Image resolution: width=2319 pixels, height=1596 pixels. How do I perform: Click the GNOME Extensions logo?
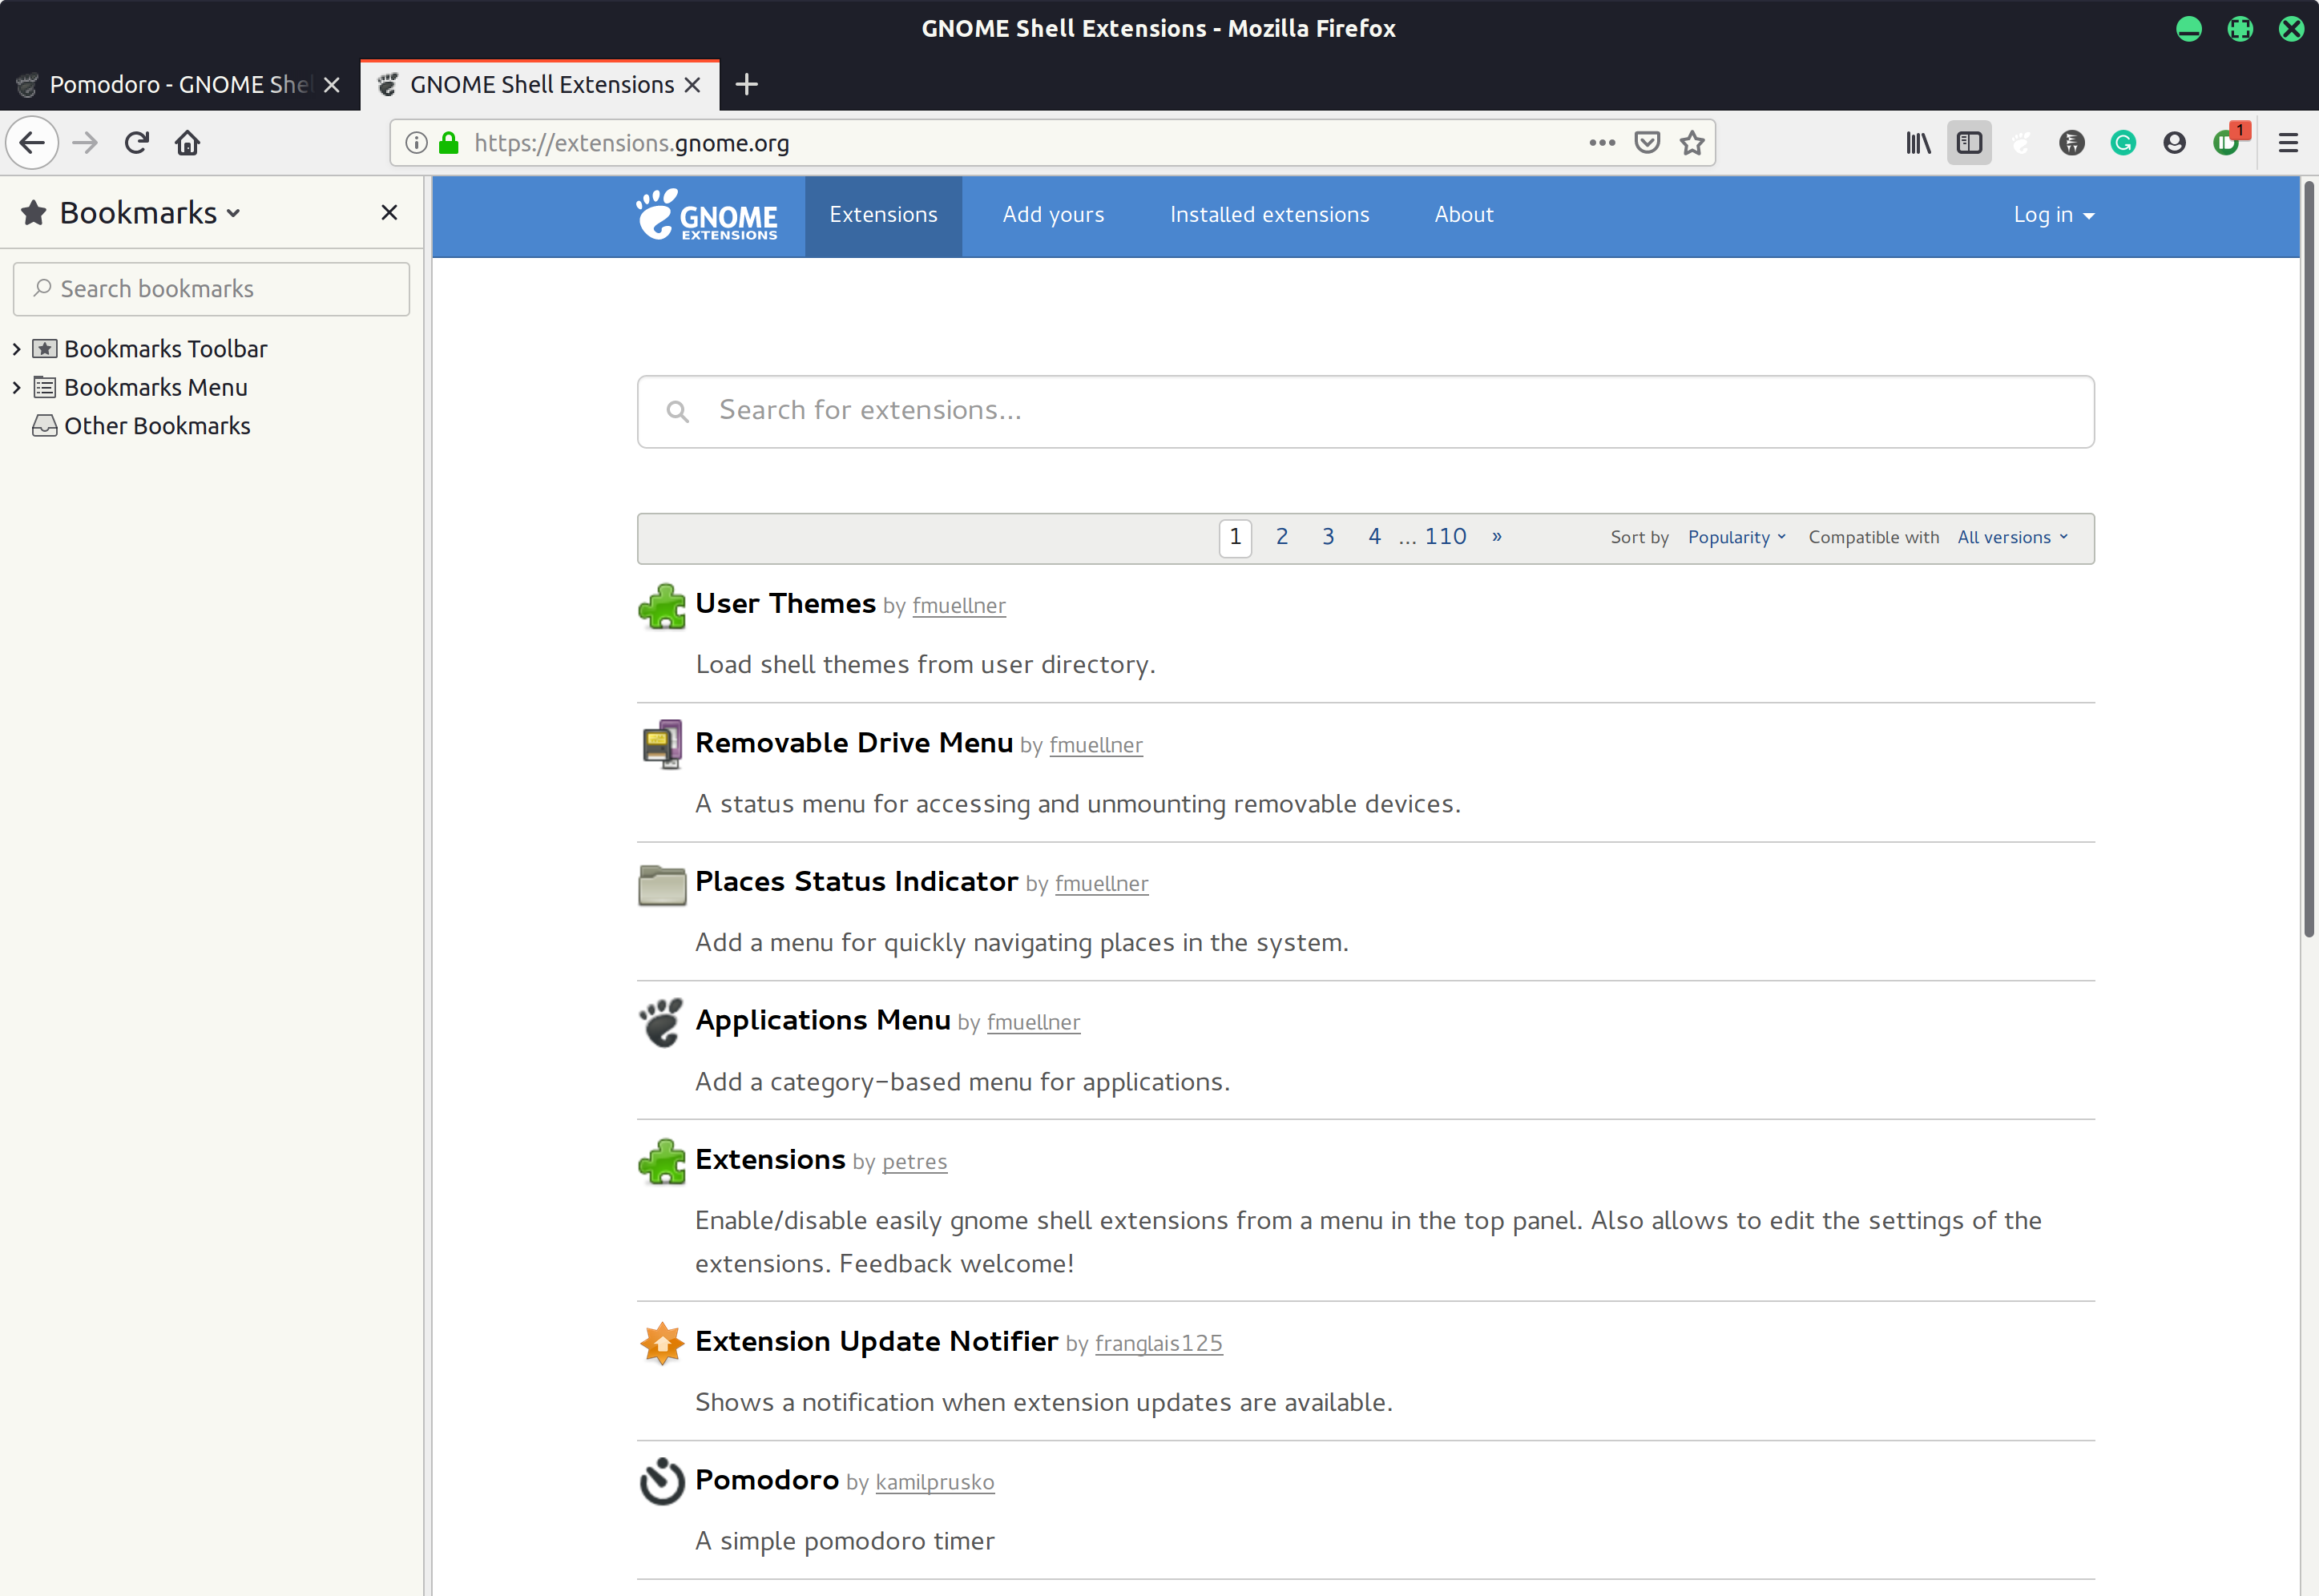click(x=707, y=216)
